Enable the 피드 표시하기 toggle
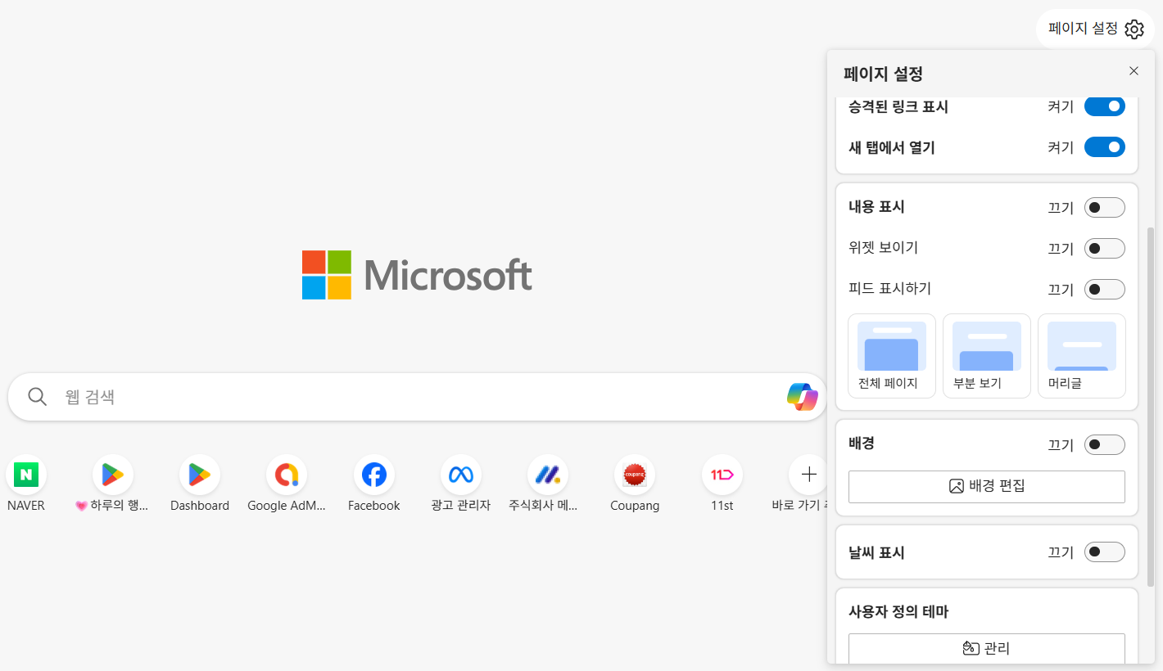The height and width of the screenshot is (671, 1163). click(1105, 289)
